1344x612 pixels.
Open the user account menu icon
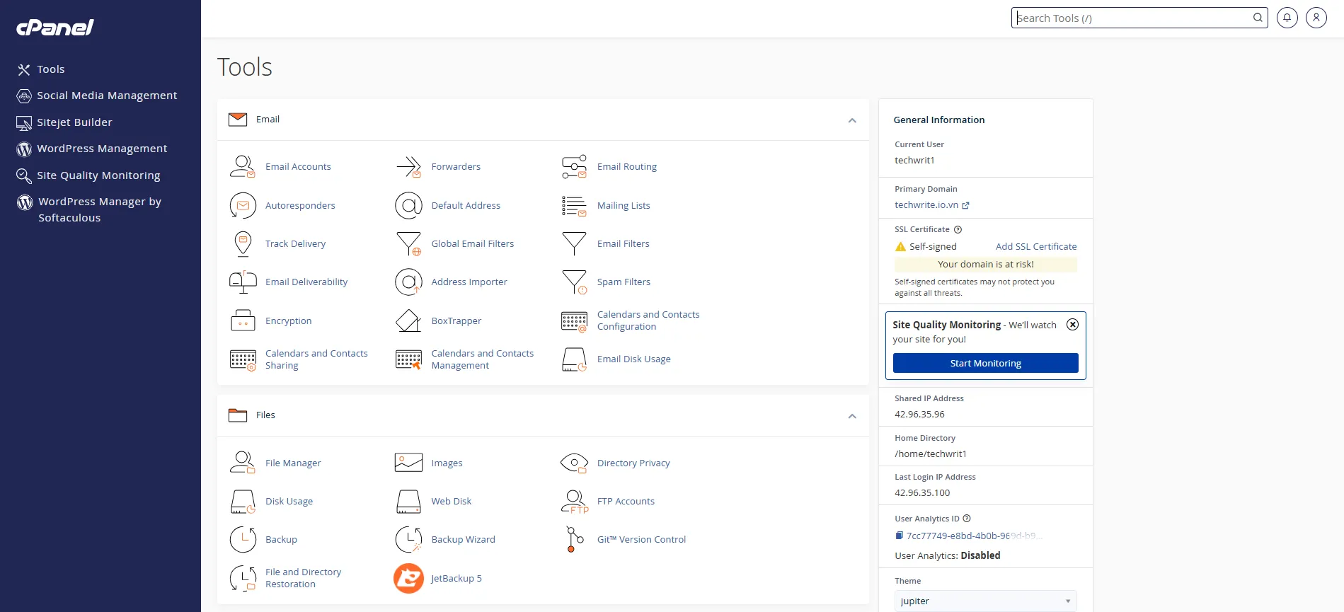pos(1316,18)
